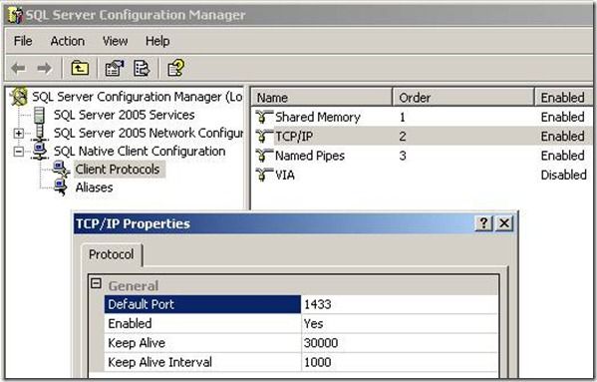Click the Aliases node icon
This screenshot has width=597, height=382.
61,188
